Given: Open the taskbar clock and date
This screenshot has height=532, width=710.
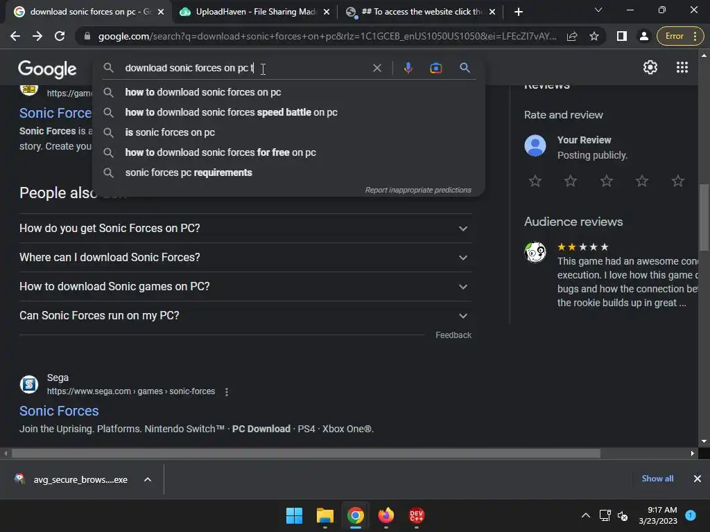Looking at the screenshot, I should point(658,515).
